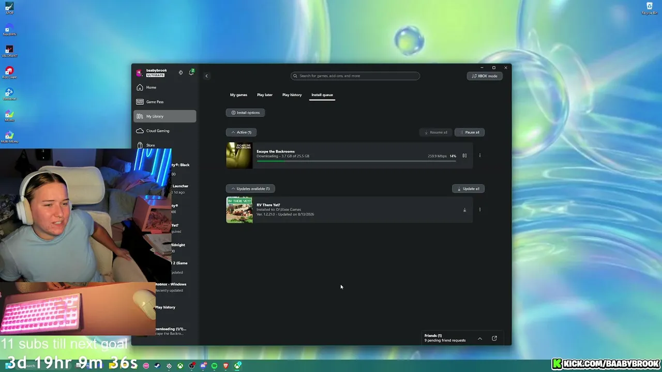Download the RV There Yet? update
This screenshot has width=662, height=372.
click(x=464, y=210)
